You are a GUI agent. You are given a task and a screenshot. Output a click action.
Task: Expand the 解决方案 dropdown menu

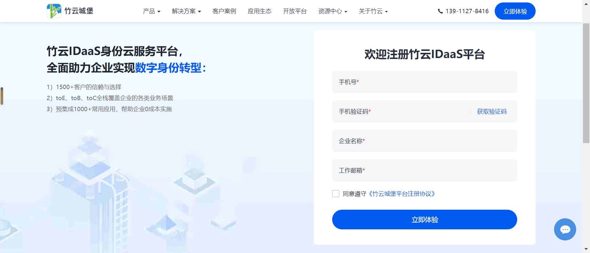pyautogui.click(x=186, y=11)
